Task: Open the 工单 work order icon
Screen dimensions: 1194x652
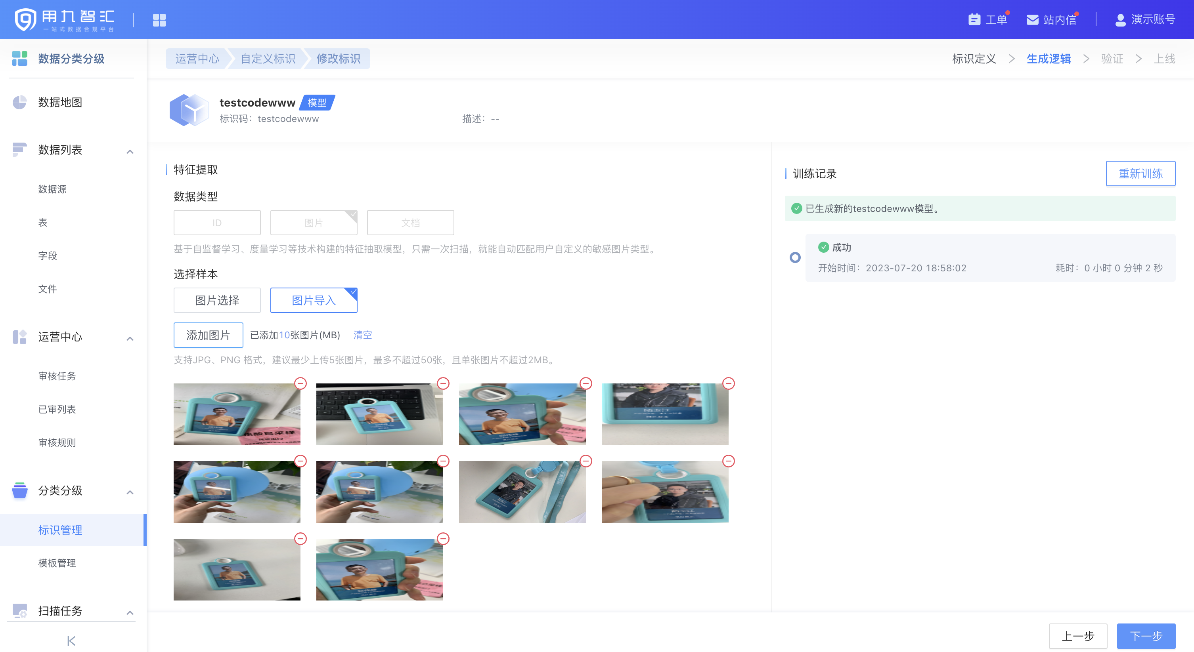Action: point(974,19)
